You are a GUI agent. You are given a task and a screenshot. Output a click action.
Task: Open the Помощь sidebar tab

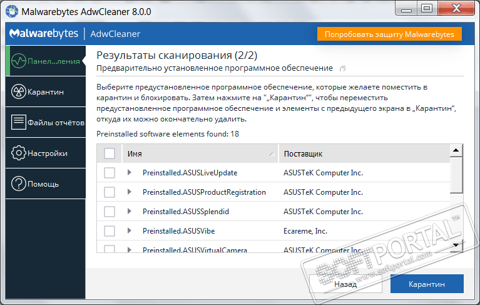point(46,184)
